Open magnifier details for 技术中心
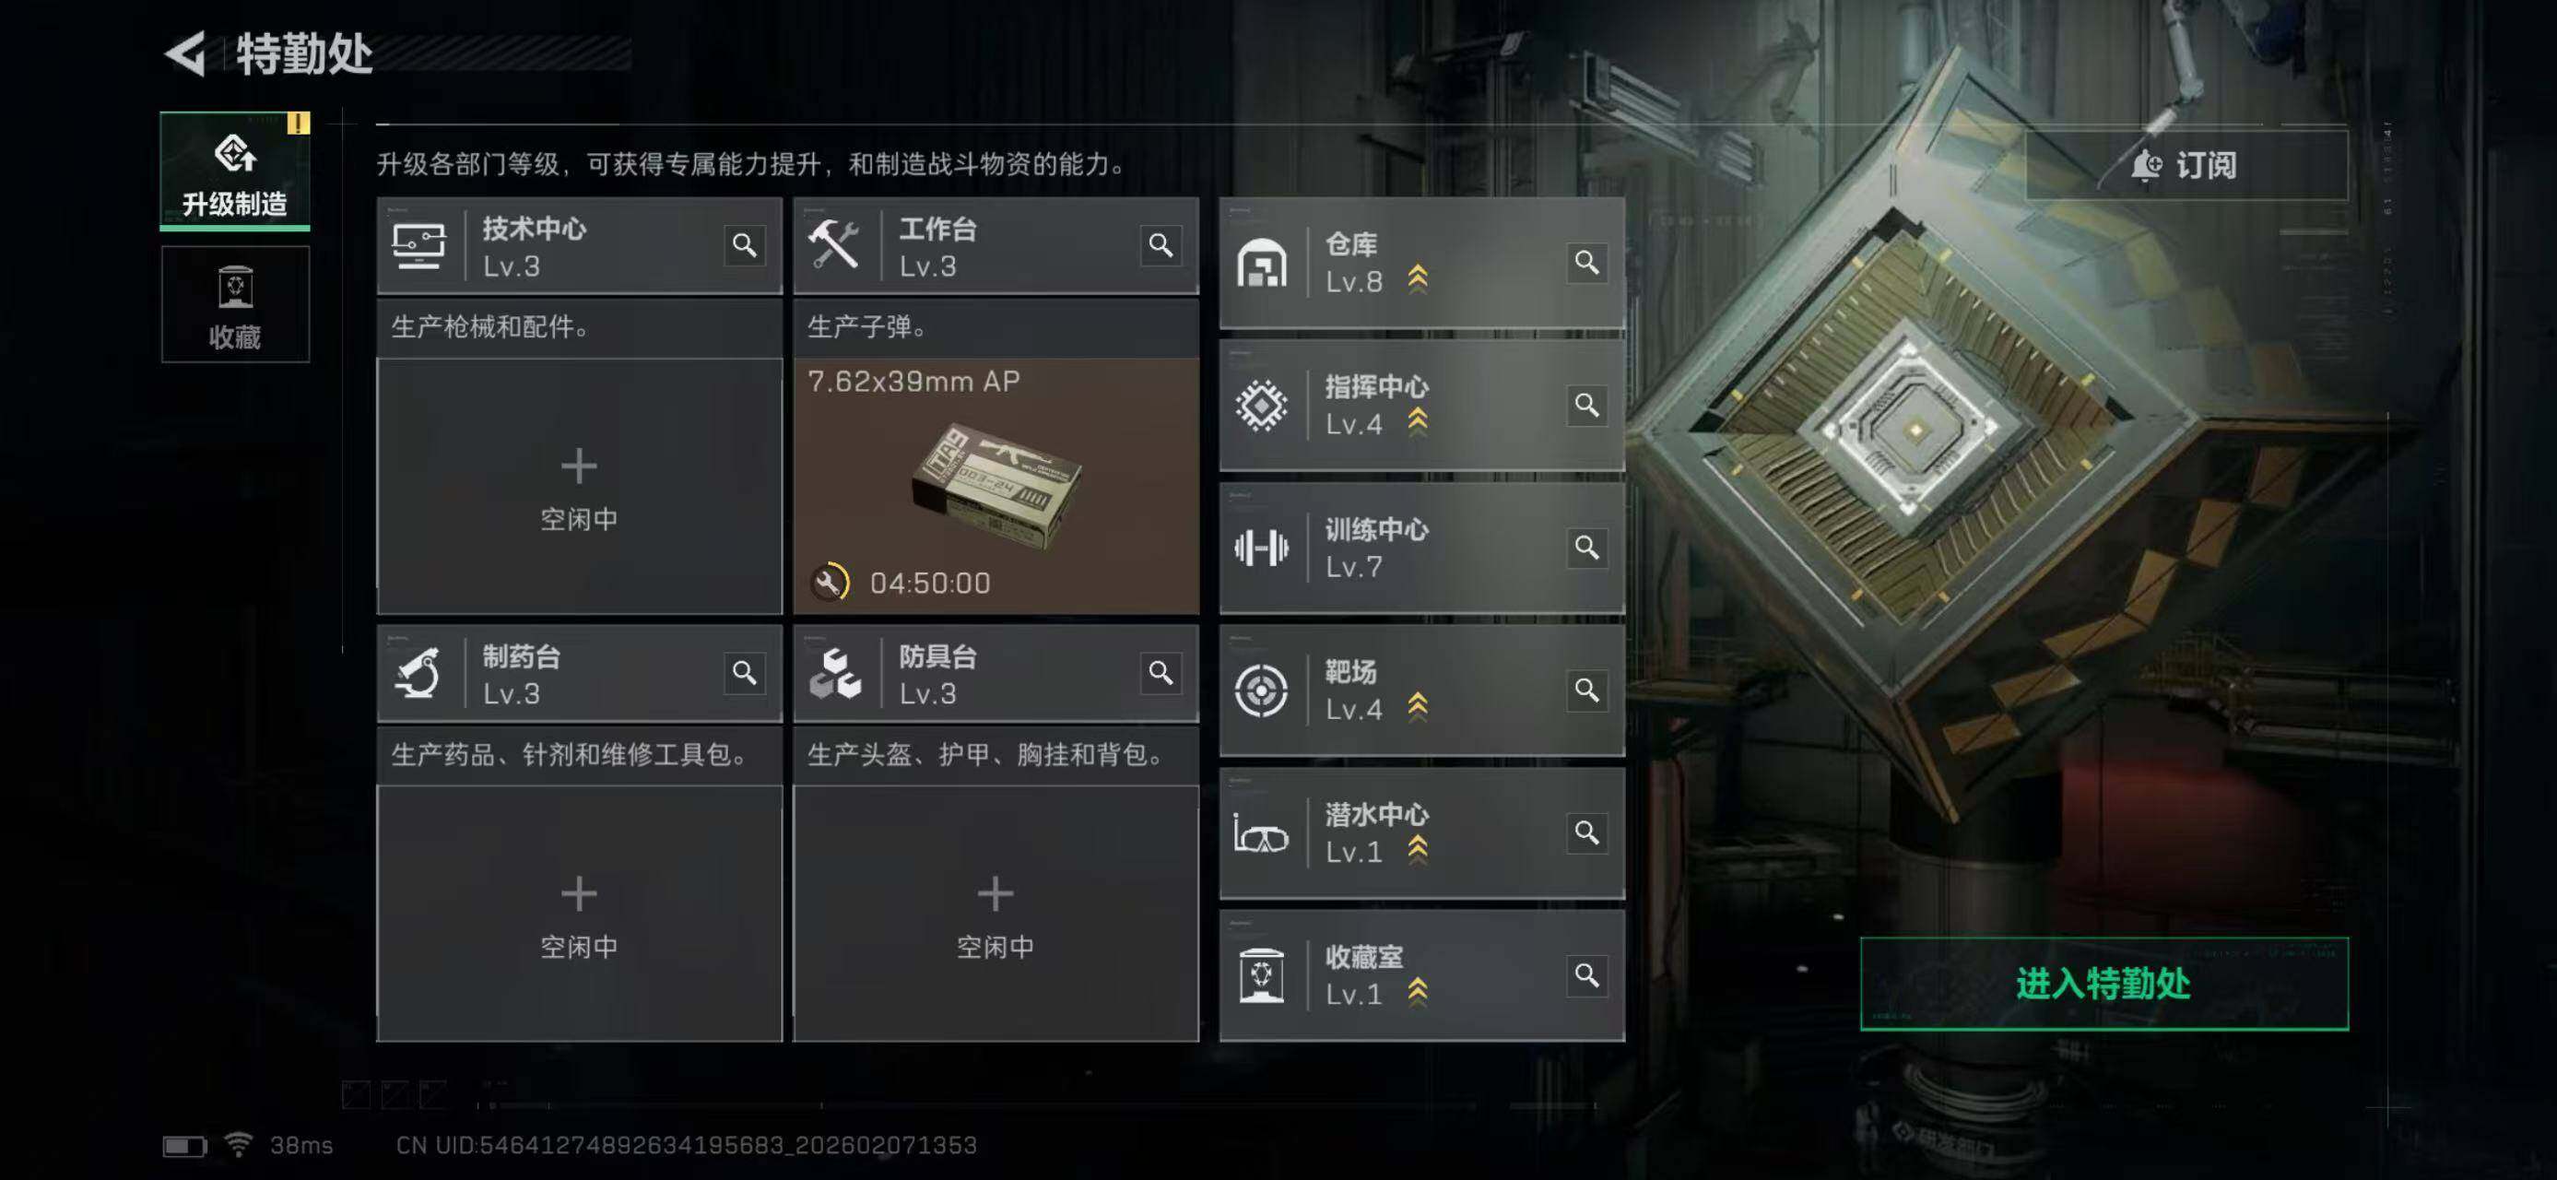Screen dimensions: 2557x1180 [745, 245]
